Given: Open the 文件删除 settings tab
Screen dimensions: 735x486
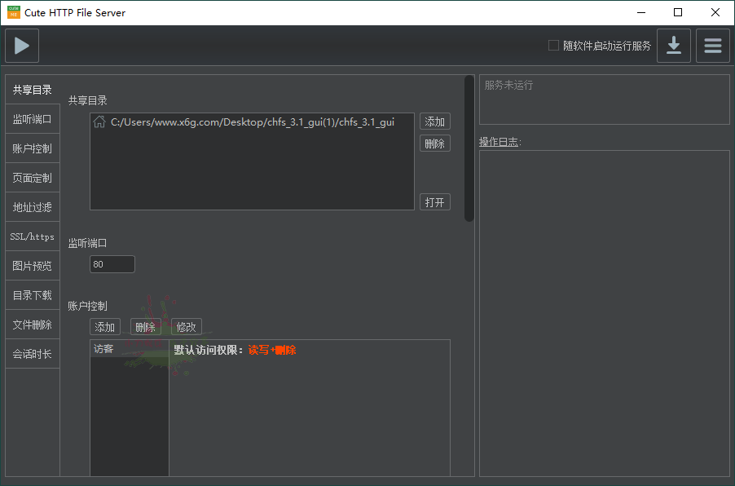Looking at the screenshot, I should pyautogui.click(x=32, y=324).
